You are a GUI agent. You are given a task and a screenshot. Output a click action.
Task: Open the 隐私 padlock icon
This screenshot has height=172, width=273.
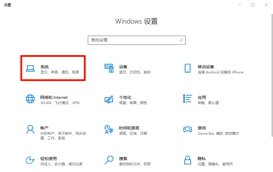tap(188, 160)
